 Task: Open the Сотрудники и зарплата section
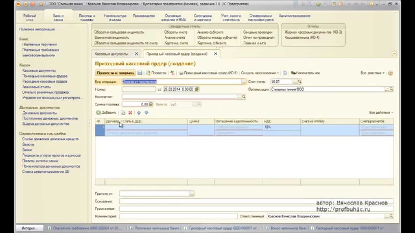(x=203, y=17)
